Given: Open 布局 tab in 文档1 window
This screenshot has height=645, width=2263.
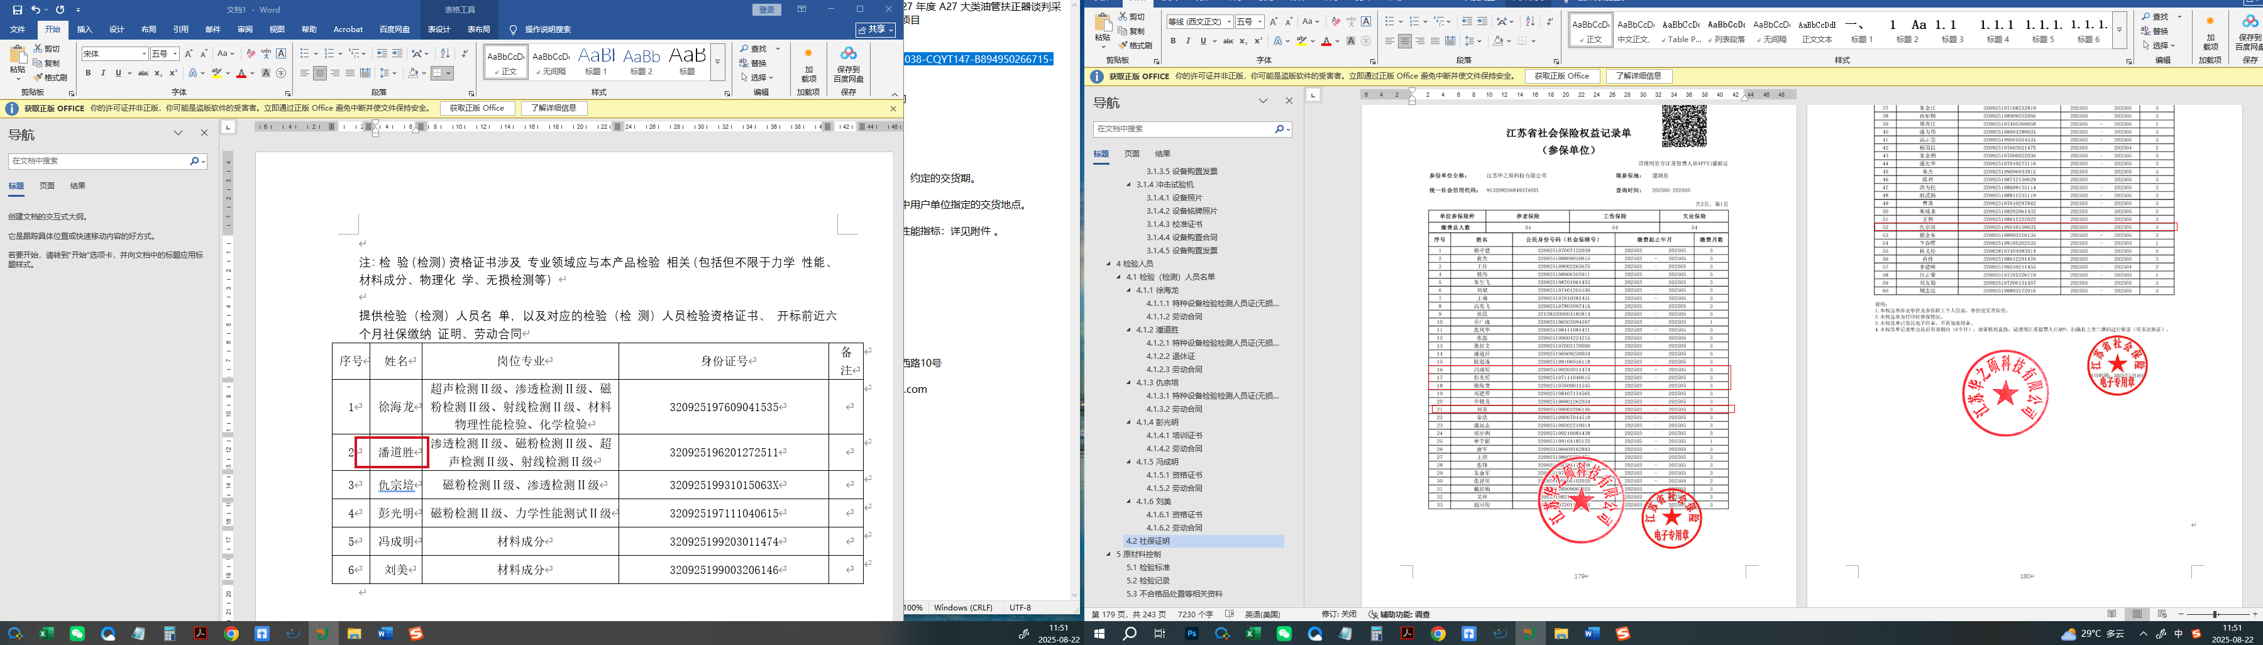Looking at the screenshot, I should point(148,29).
